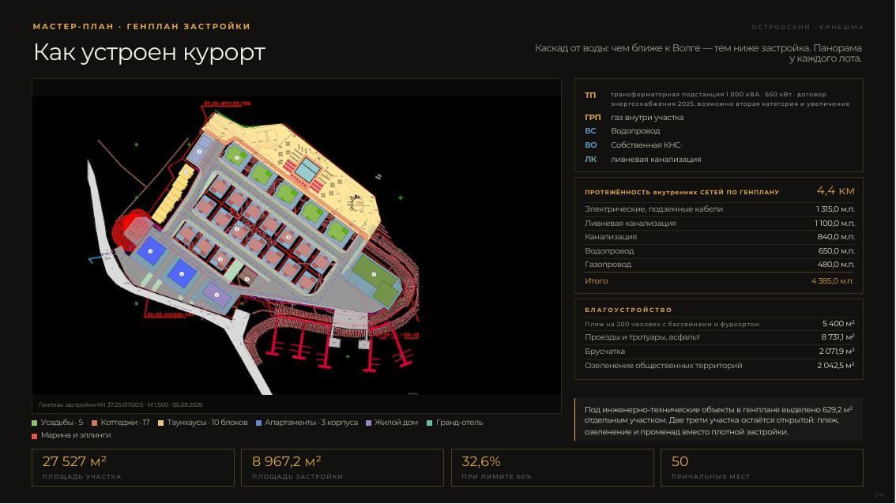Click the "ТП" abbreviation label
896x504 pixels.
(x=589, y=95)
